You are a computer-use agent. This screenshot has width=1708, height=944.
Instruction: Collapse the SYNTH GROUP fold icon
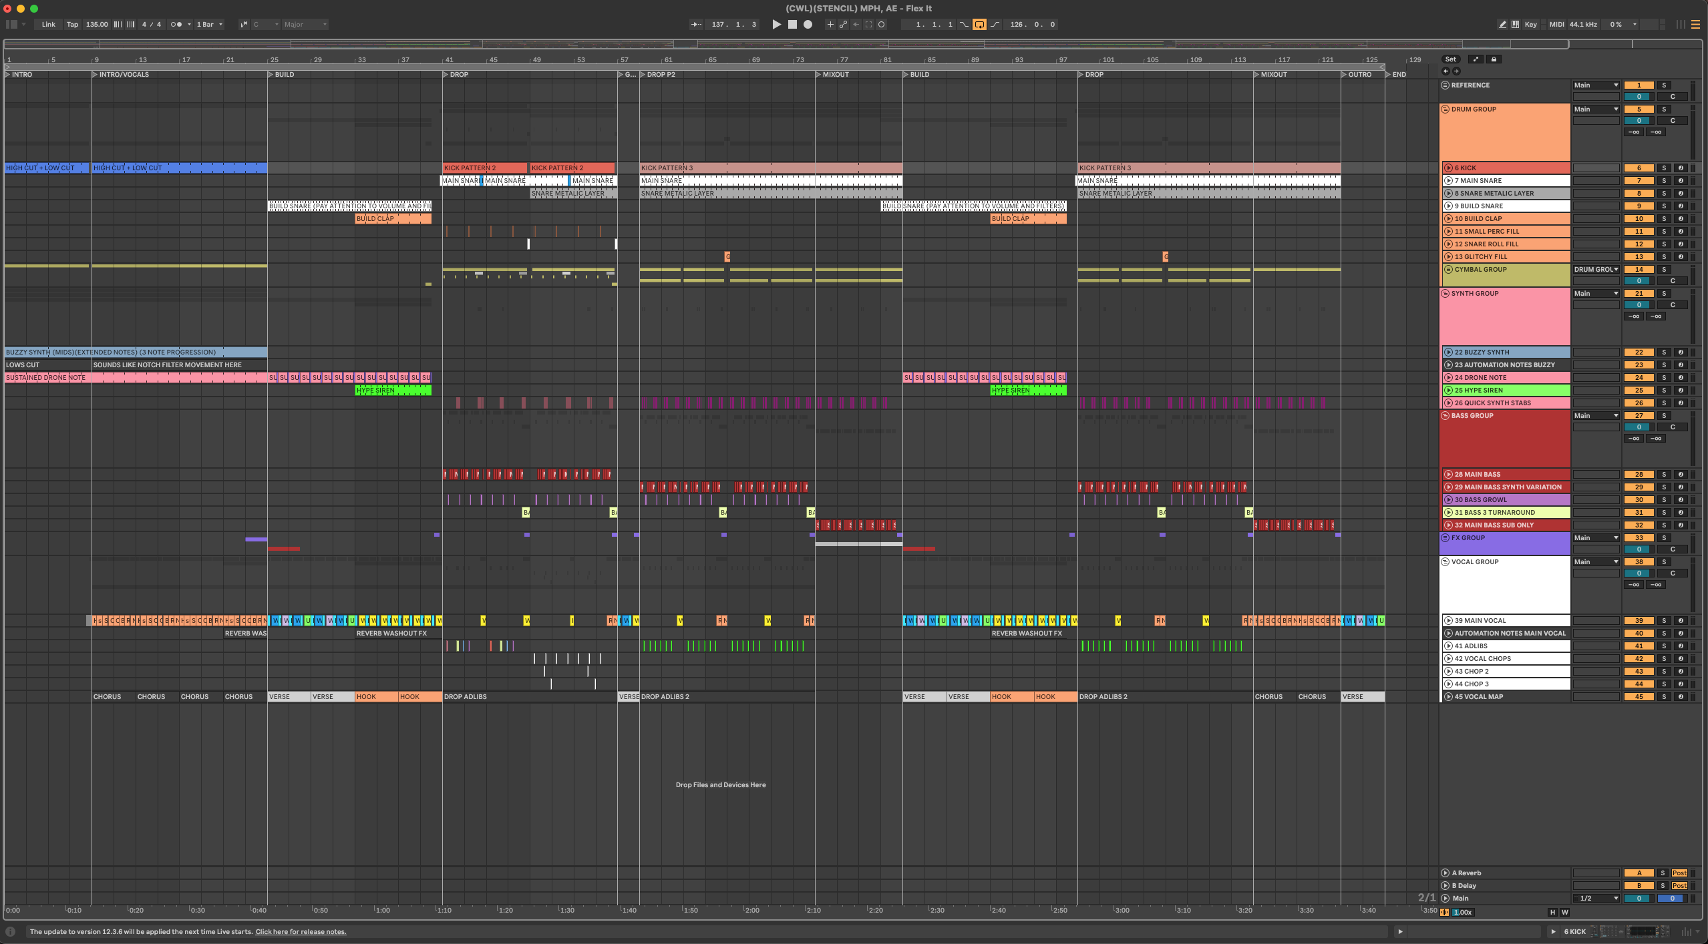tap(1445, 294)
